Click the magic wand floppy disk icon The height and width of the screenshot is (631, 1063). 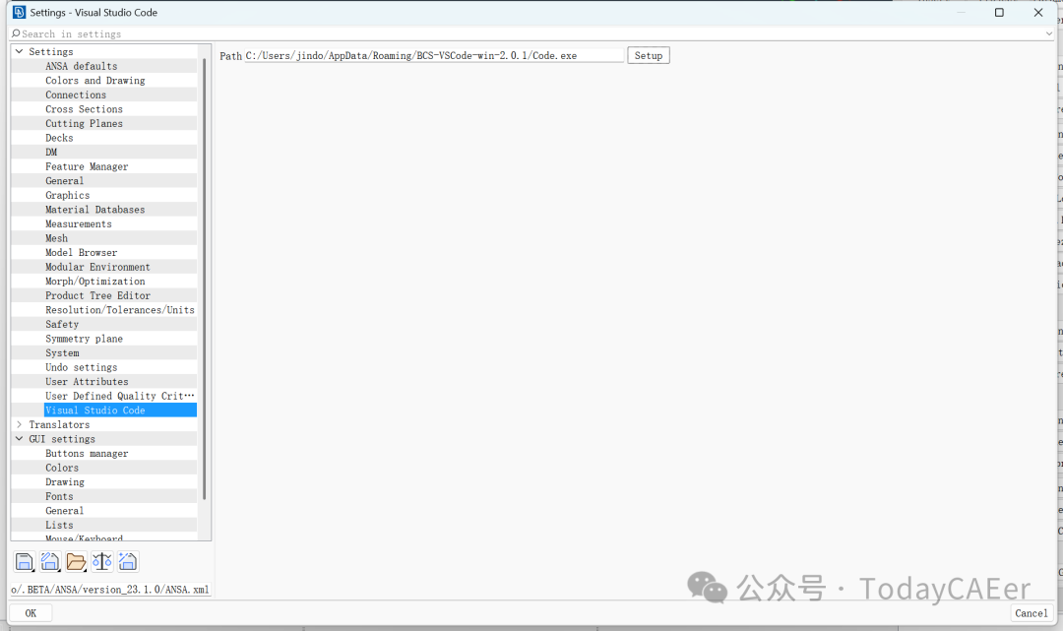tap(127, 562)
